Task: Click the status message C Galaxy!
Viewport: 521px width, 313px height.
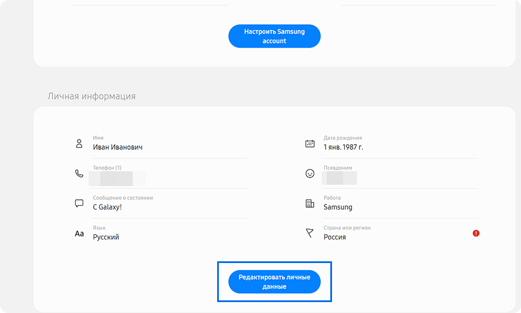Action: pyautogui.click(x=107, y=207)
